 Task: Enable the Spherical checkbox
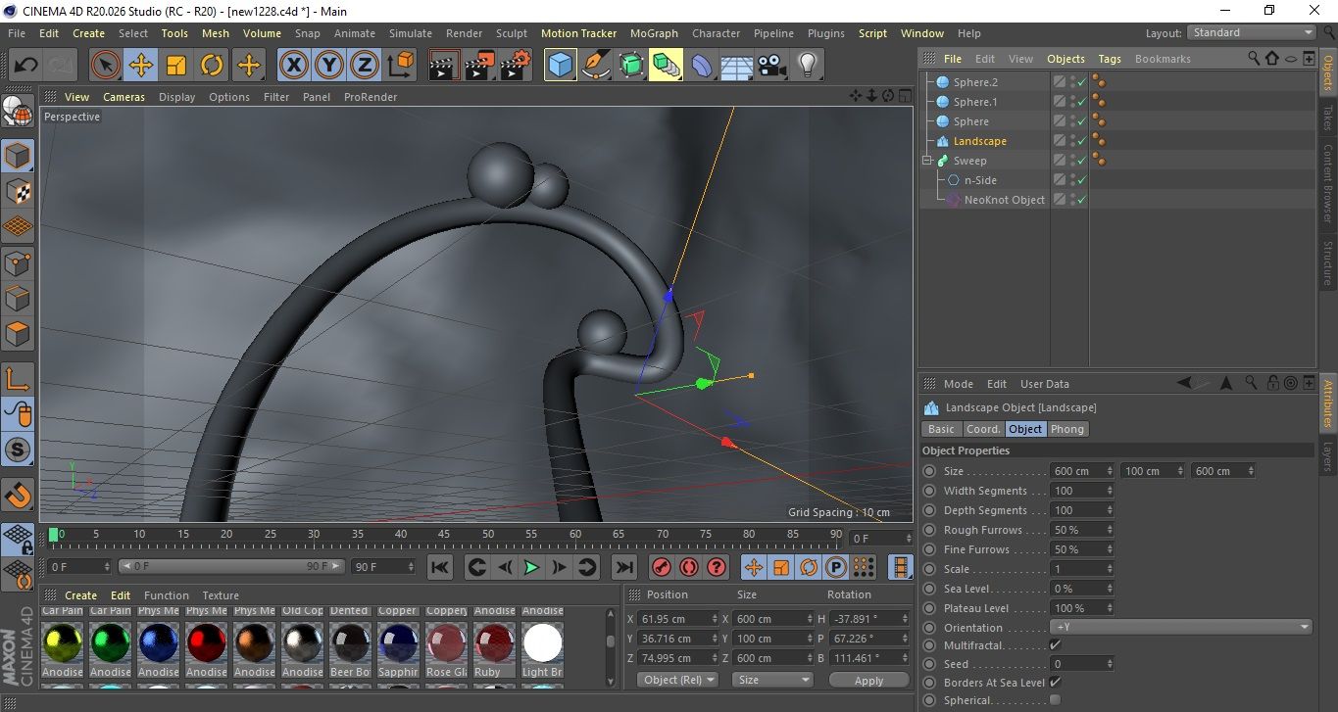(x=1055, y=699)
